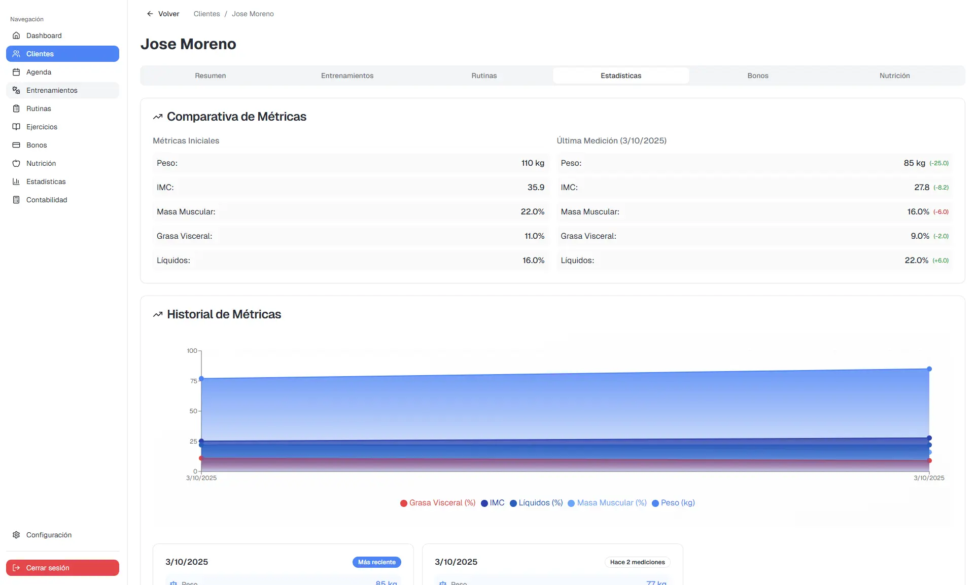Click the Métricas Iniciales heading
Screen dimensions: 976x585
tap(186, 141)
